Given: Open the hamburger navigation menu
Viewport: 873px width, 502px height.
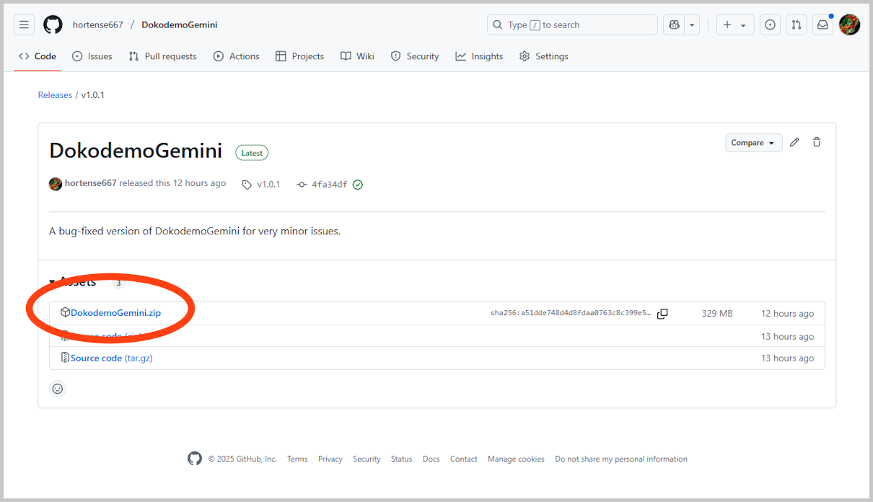Looking at the screenshot, I should (24, 25).
